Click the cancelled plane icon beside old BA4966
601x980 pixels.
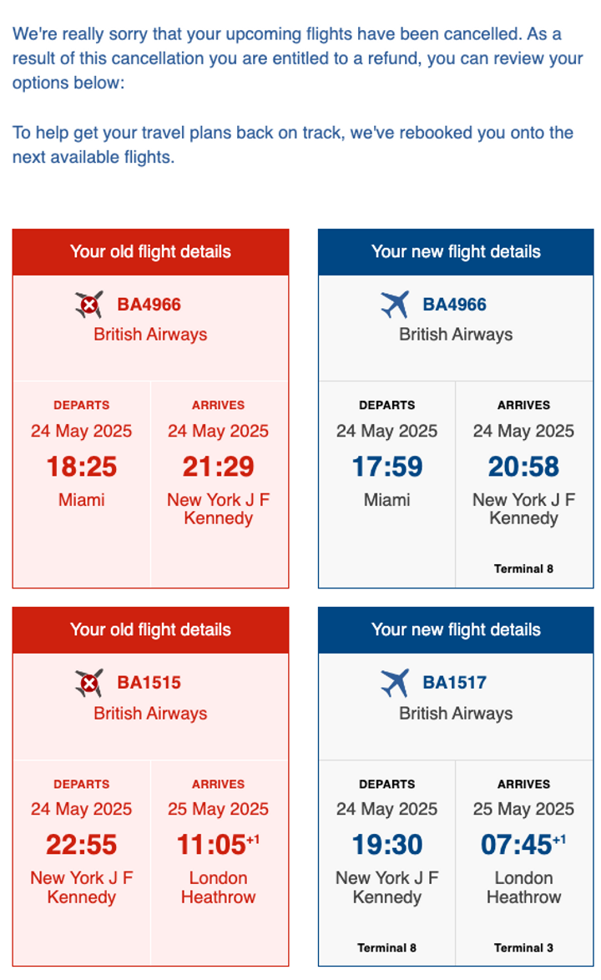88,305
